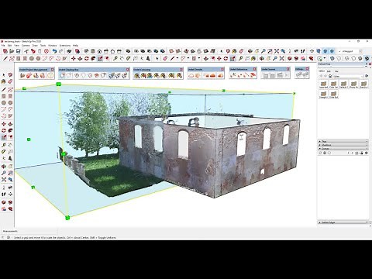Viewport: 372px width, 279px height.
Task: Select the Move tool red arrows icon in second toolbar row
Action: tap(74, 59)
